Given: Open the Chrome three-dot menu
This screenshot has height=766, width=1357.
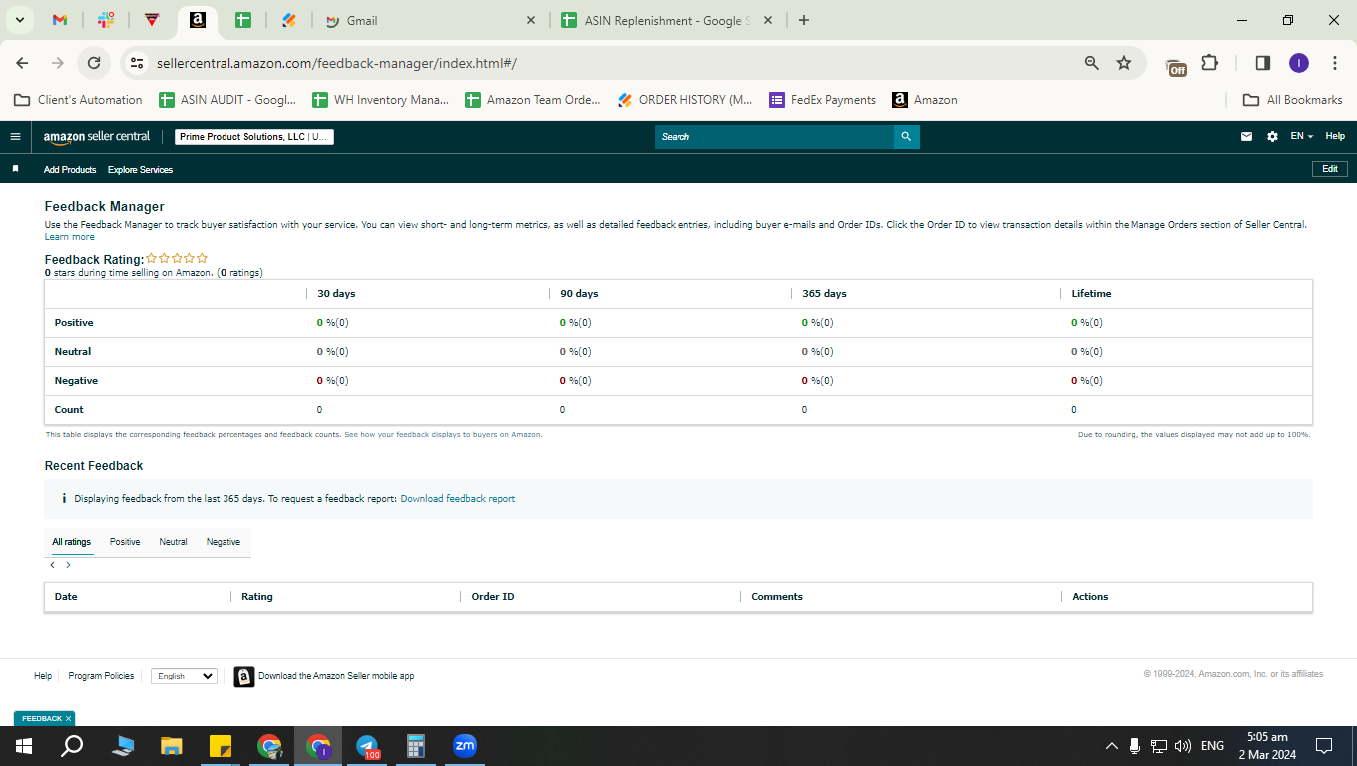Looking at the screenshot, I should [x=1335, y=63].
